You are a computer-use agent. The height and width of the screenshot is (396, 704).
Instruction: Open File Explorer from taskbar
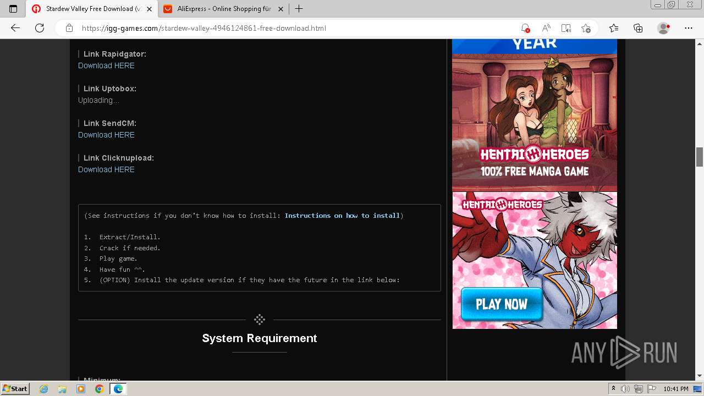point(62,389)
